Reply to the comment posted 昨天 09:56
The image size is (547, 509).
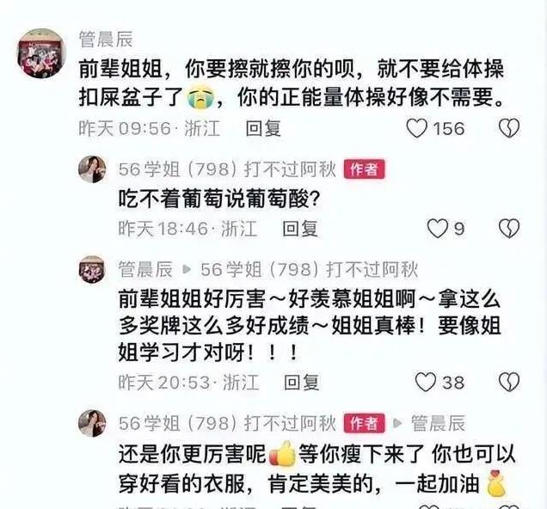(x=263, y=128)
